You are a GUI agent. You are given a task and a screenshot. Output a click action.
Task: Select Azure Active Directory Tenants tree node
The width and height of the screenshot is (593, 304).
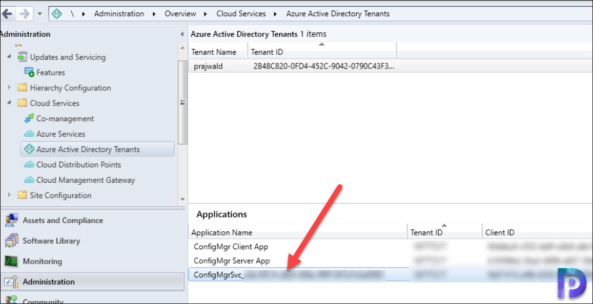pos(97,149)
